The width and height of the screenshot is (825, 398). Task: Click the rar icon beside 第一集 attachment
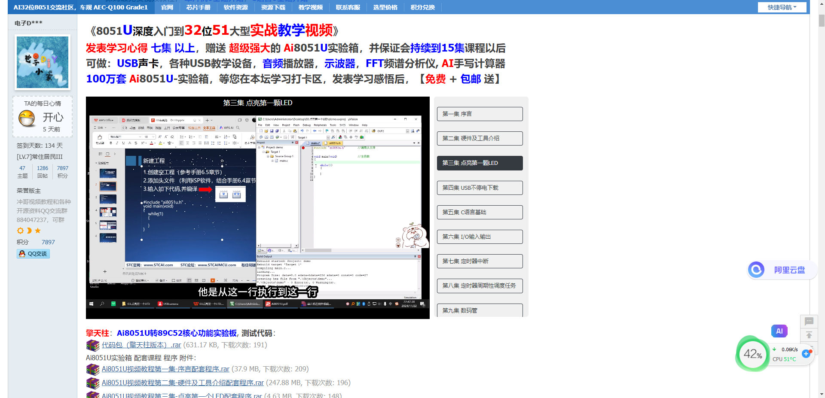[x=93, y=369]
